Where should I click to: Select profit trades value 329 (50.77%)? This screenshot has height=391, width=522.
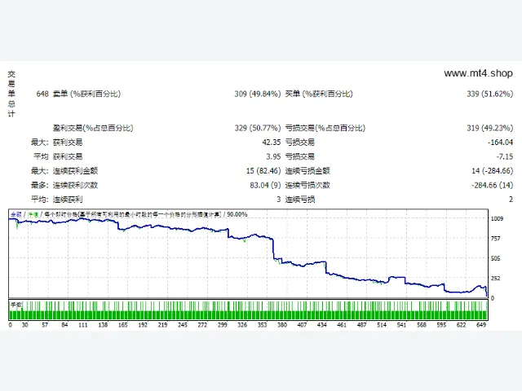258,128
